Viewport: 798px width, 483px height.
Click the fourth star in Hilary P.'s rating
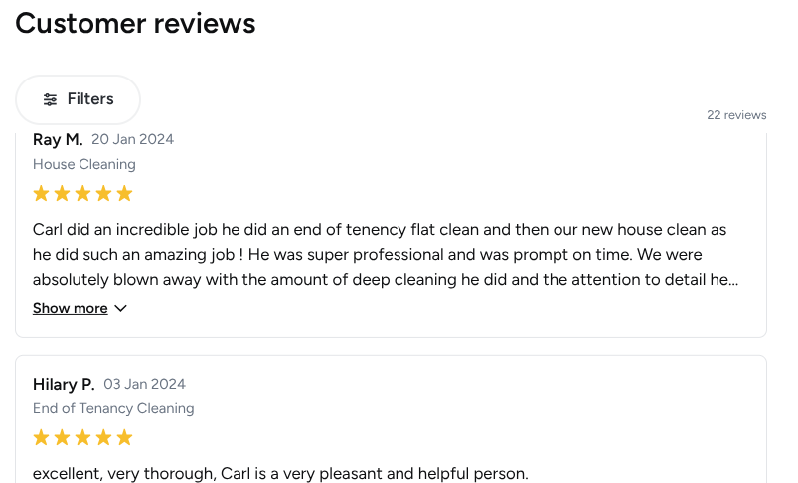(103, 437)
